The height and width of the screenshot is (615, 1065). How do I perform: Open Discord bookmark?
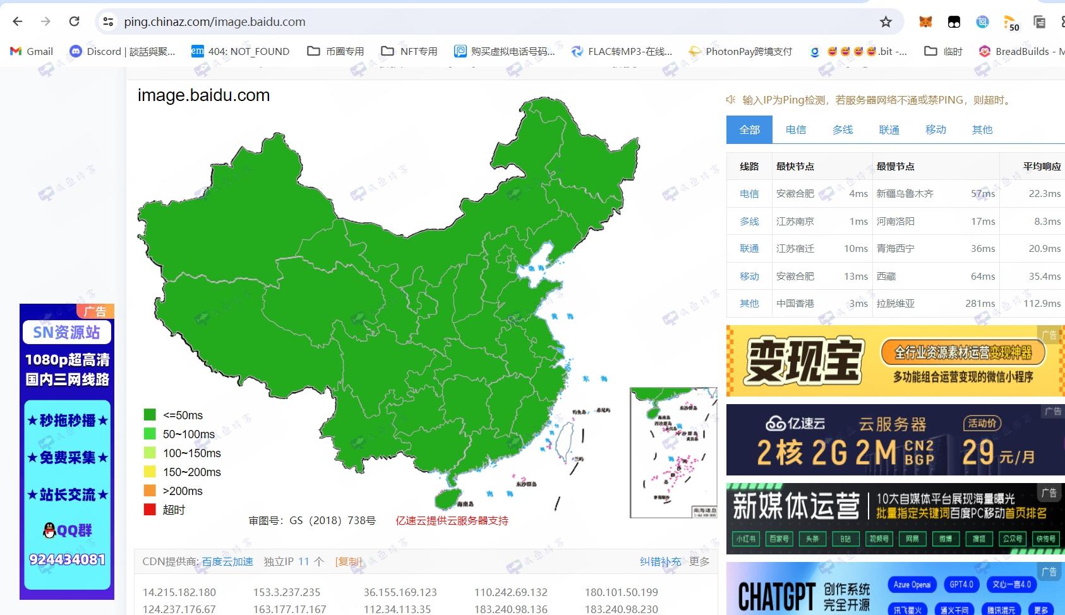tap(123, 51)
